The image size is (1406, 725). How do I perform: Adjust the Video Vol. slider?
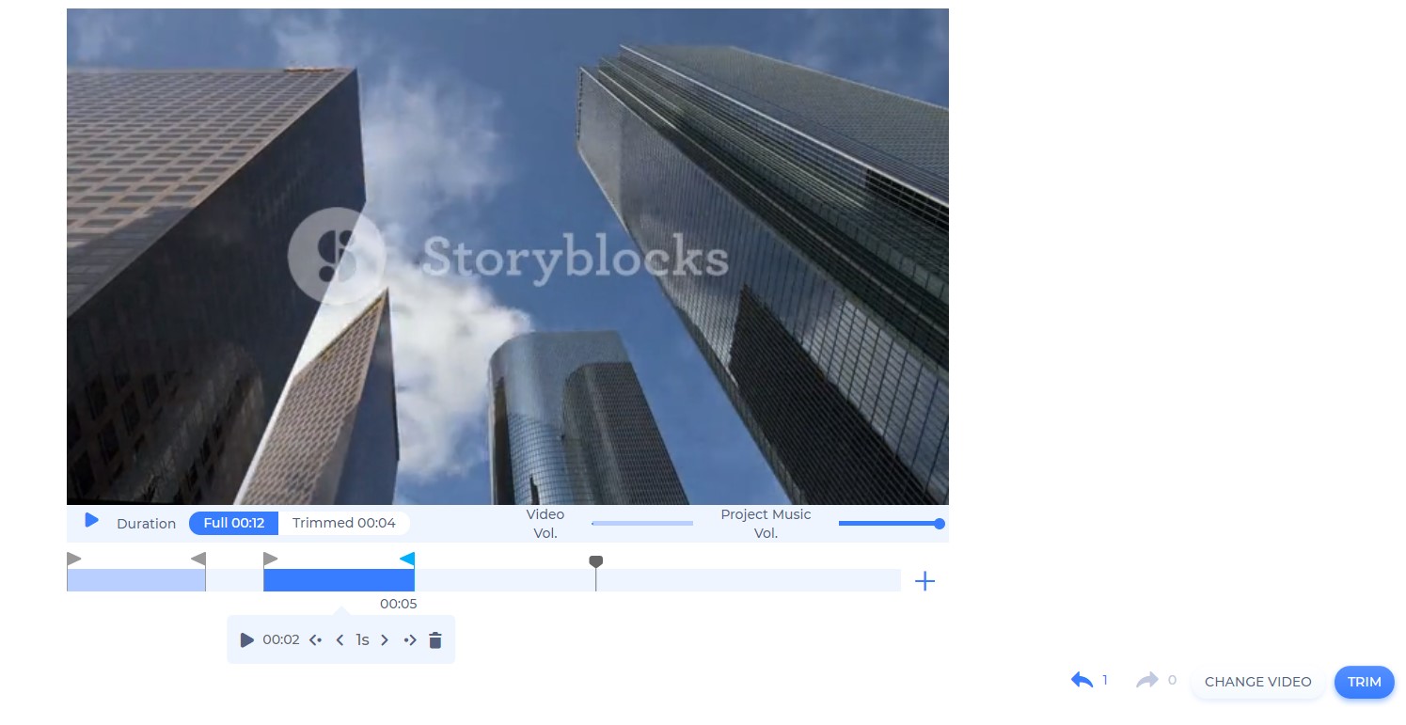coord(642,524)
